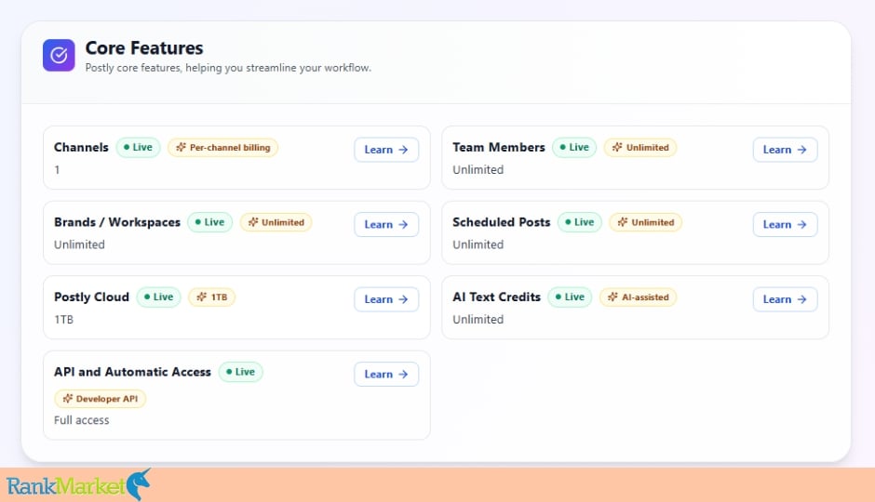Open Learn for Scheduled Posts
The height and width of the screenshot is (502, 875).
pyautogui.click(x=785, y=224)
